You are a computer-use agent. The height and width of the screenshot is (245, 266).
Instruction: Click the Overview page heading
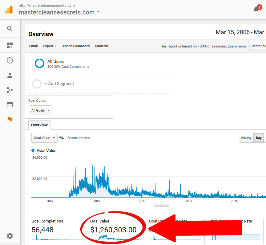coord(41,34)
